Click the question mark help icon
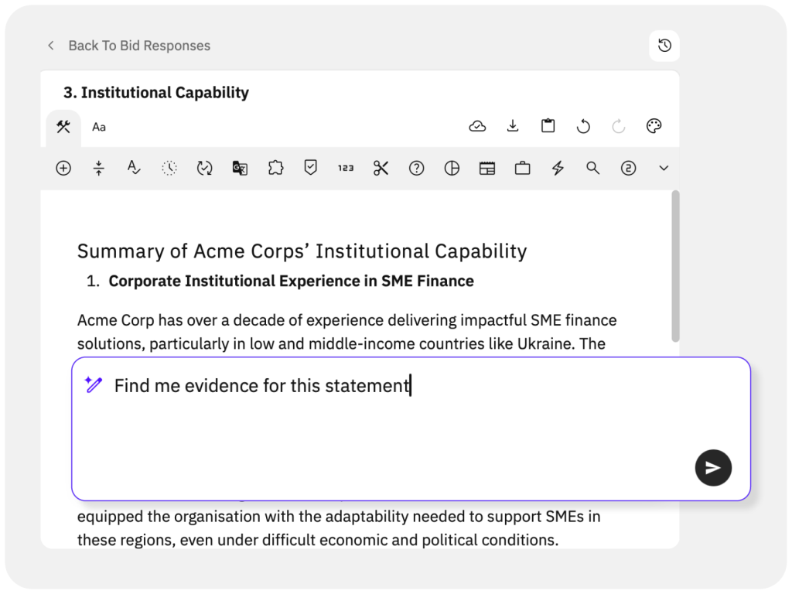The width and height of the screenshot is (792, 594). (x=416, y=168)
